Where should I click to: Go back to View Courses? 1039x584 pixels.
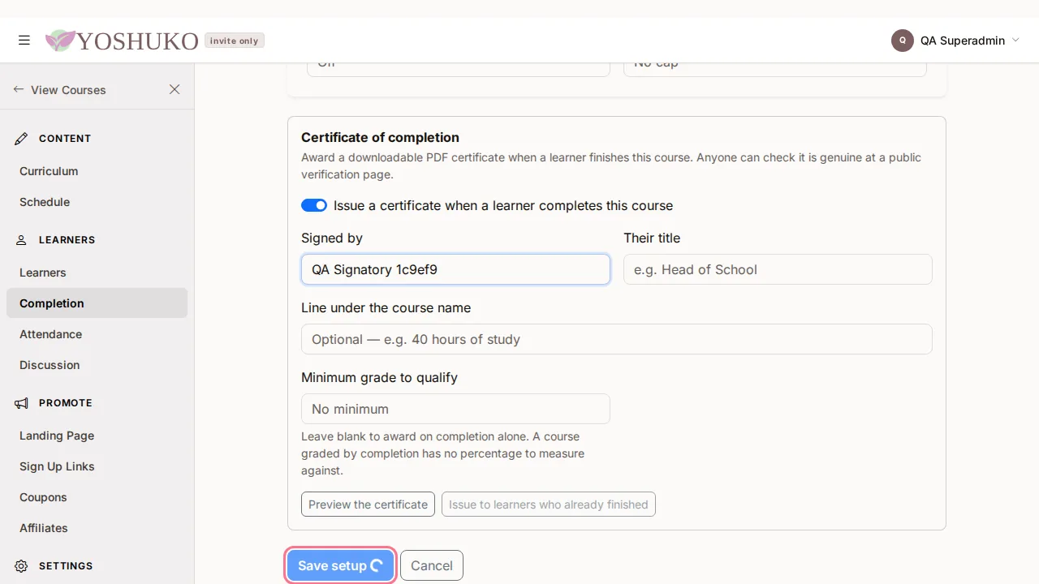(x=59, y=90)
